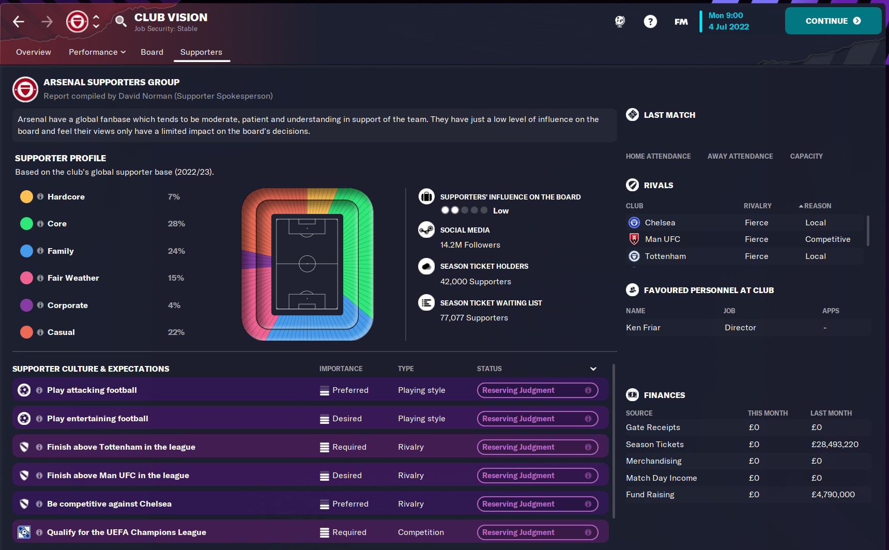Open the FM menu
The image size is (889, 550).
pos(681,21)
